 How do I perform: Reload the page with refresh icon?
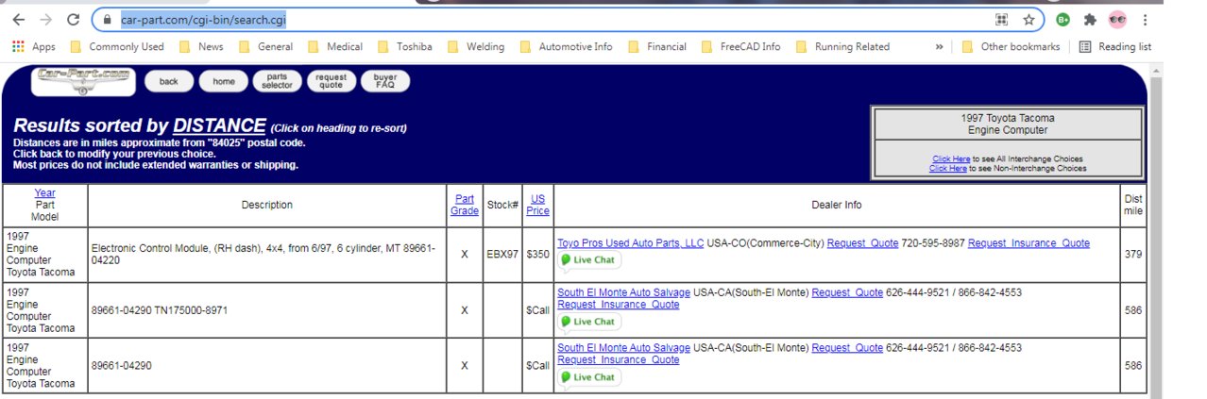[74, 19]
